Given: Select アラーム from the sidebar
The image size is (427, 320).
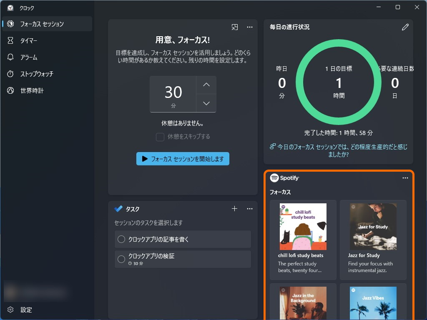Looking at the screenshot, I should point(29,57).
